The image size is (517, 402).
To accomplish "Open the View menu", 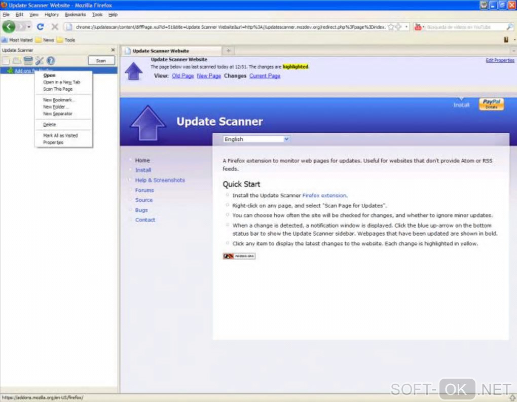I will [34, 15].
